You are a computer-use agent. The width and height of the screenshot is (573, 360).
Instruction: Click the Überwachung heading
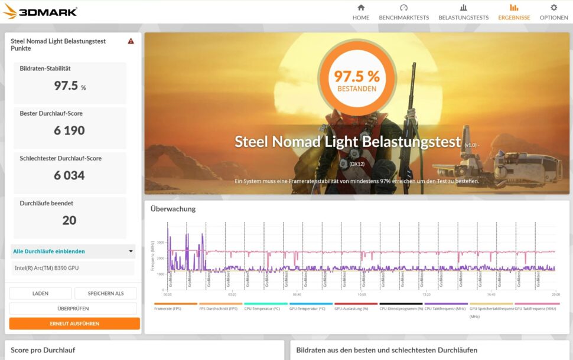[x=173, y=209]
